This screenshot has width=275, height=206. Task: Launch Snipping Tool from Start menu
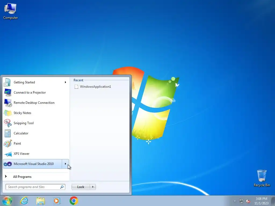pos(36,123)
